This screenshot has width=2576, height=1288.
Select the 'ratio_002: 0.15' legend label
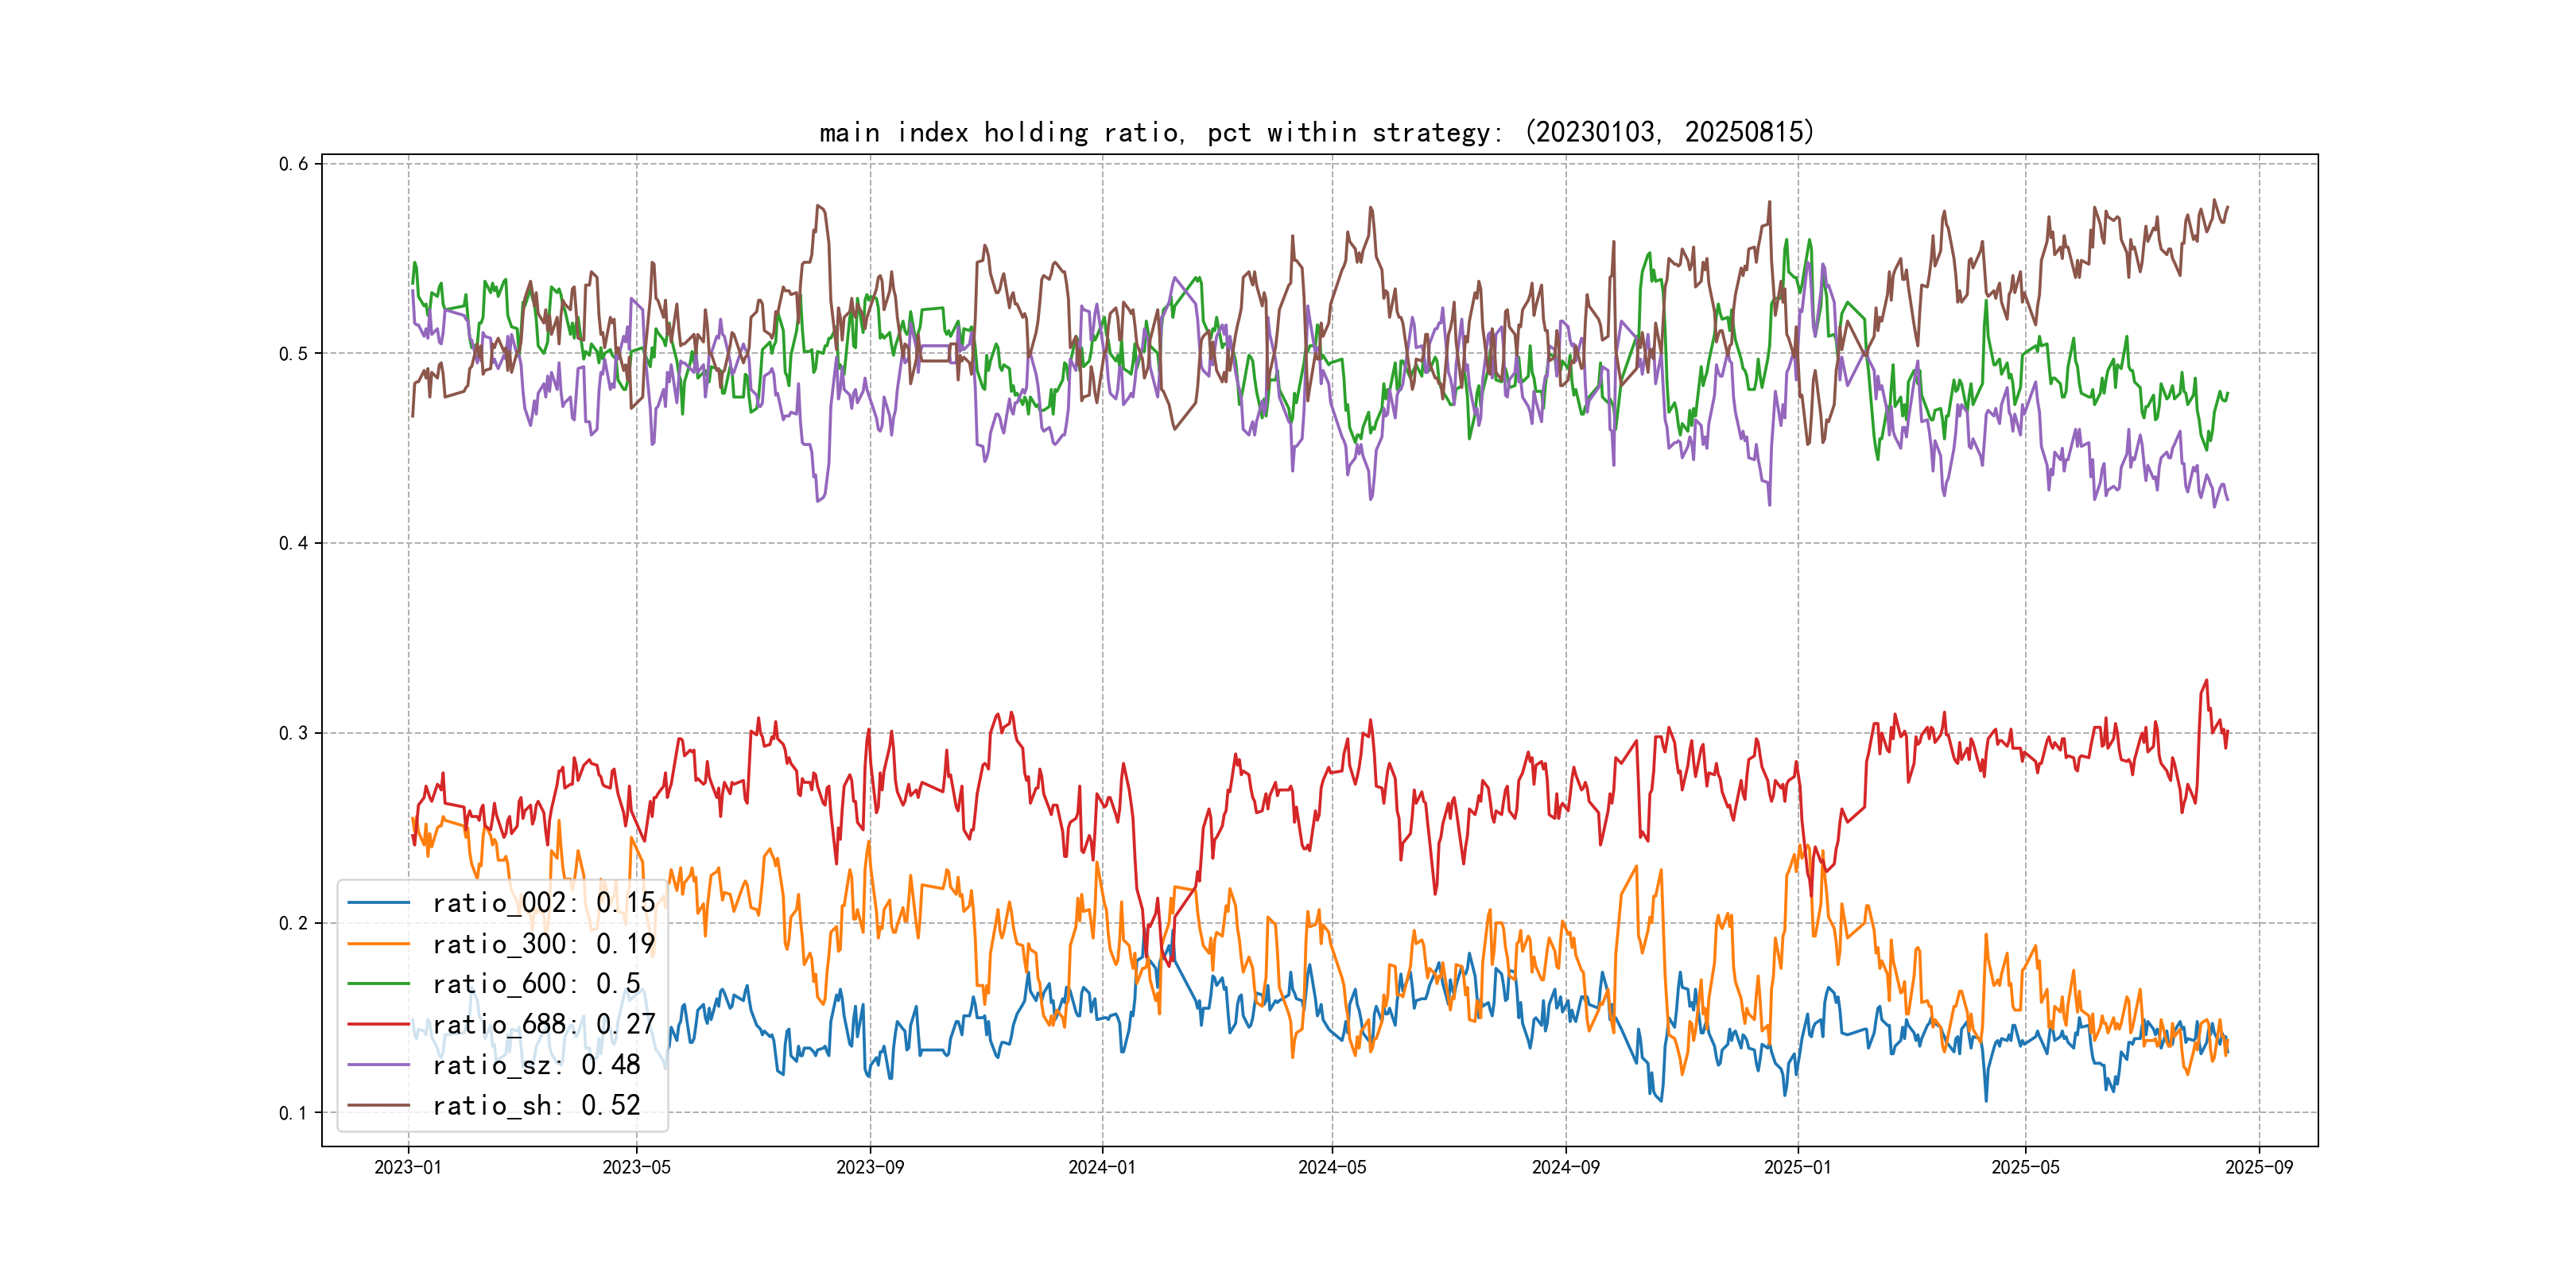click(543, 903)
